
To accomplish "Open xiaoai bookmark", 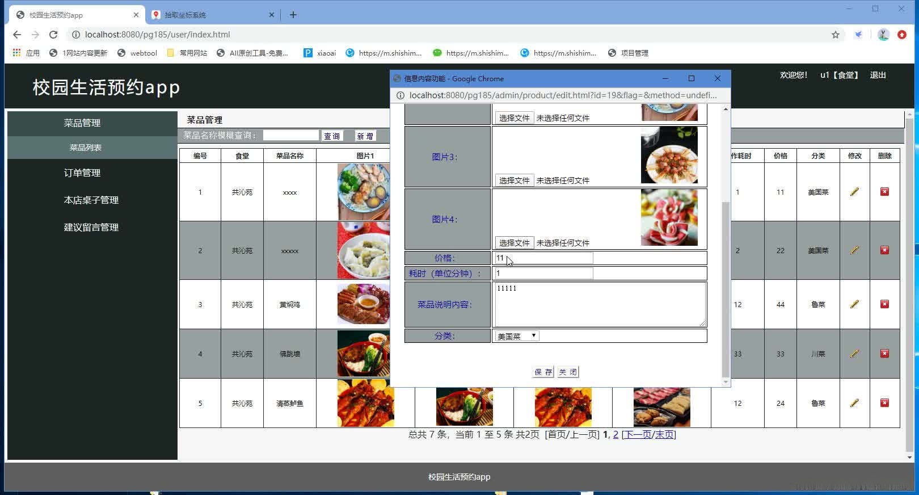I will pos(320,53).
